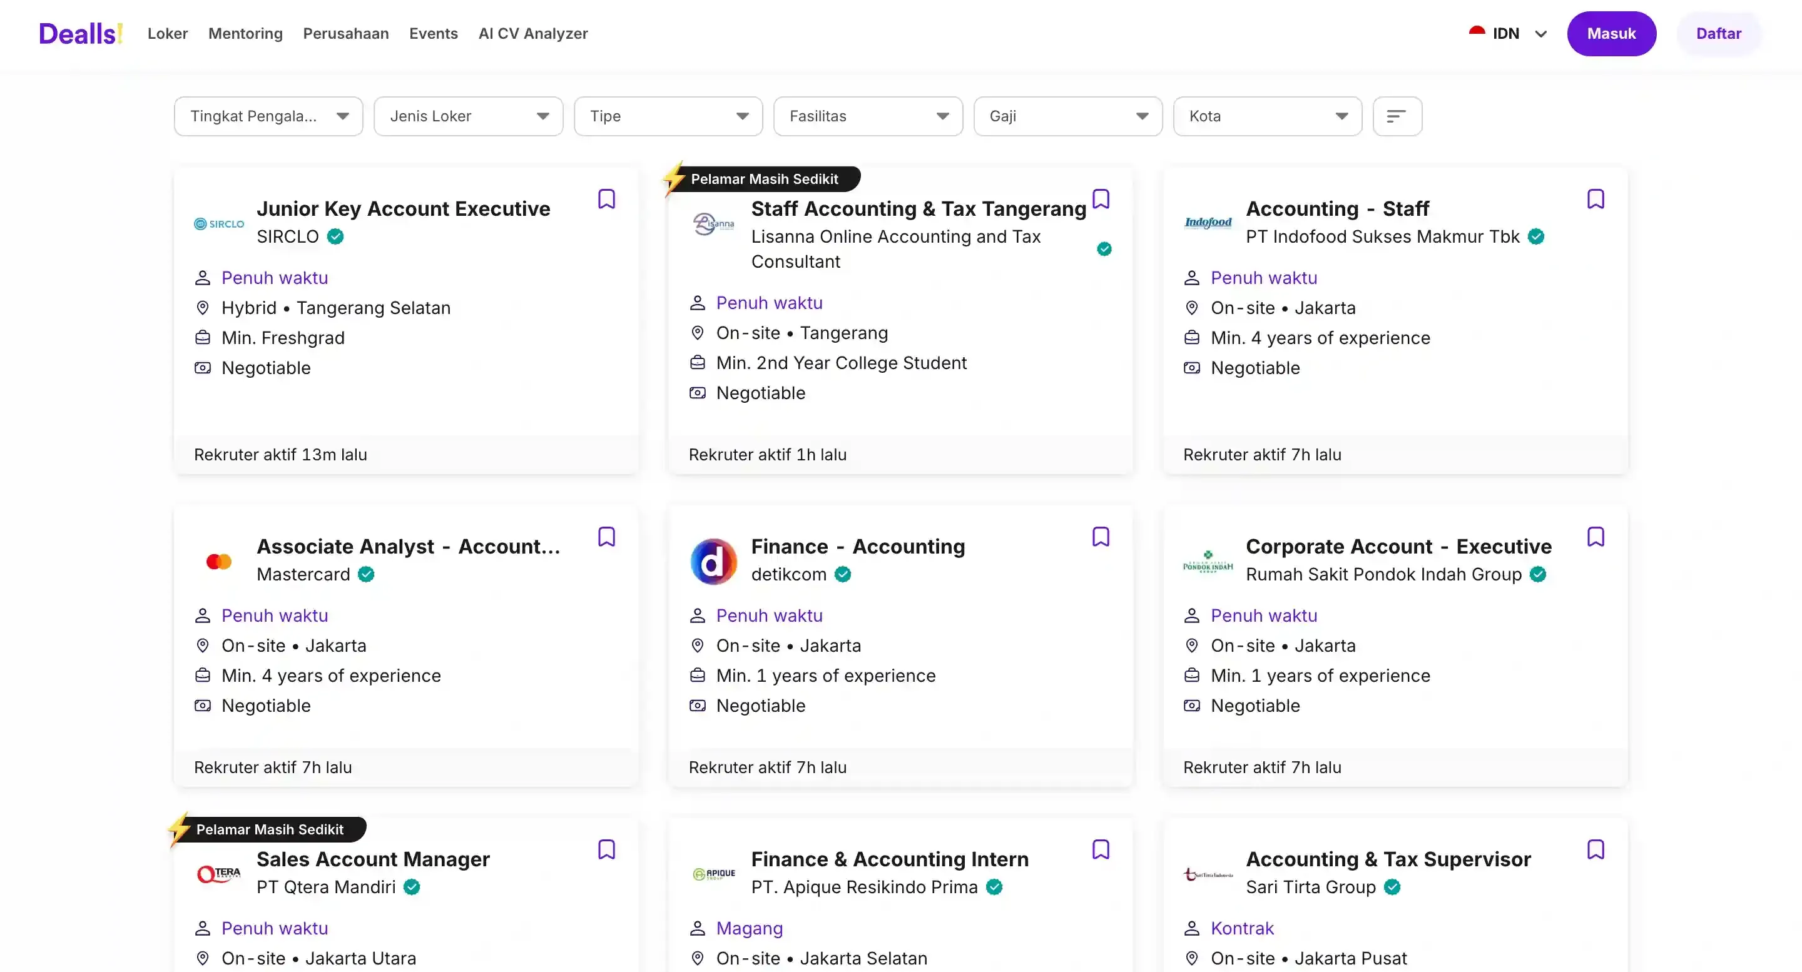Click the Sari Tirta company logo

click(x=1208, y=874)
